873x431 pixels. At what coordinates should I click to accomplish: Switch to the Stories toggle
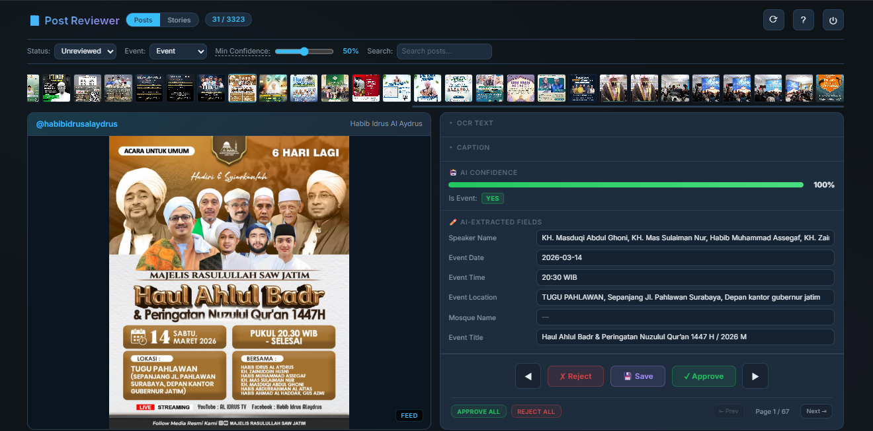tap(179, 20)
